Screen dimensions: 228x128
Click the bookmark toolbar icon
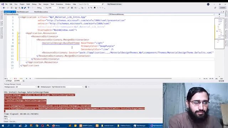click(95, 8)
